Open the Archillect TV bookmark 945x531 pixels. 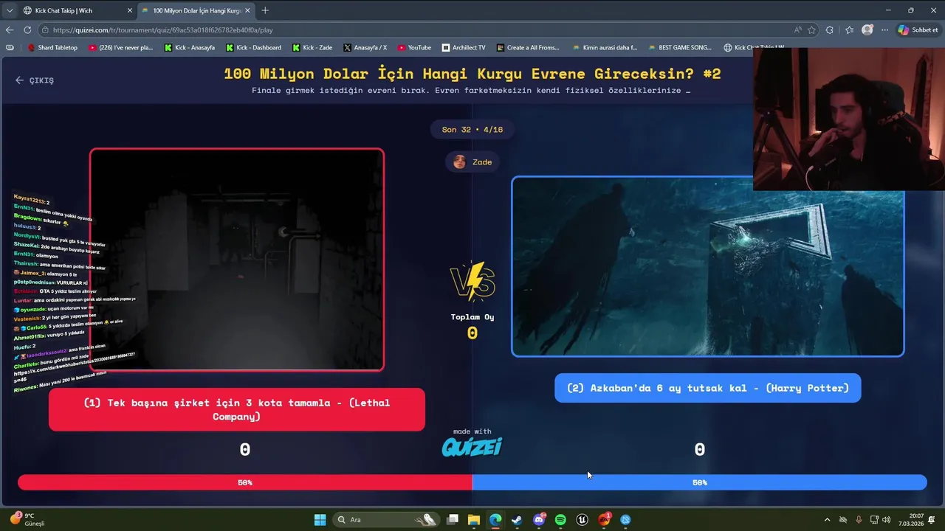click(x=464, y=47)
